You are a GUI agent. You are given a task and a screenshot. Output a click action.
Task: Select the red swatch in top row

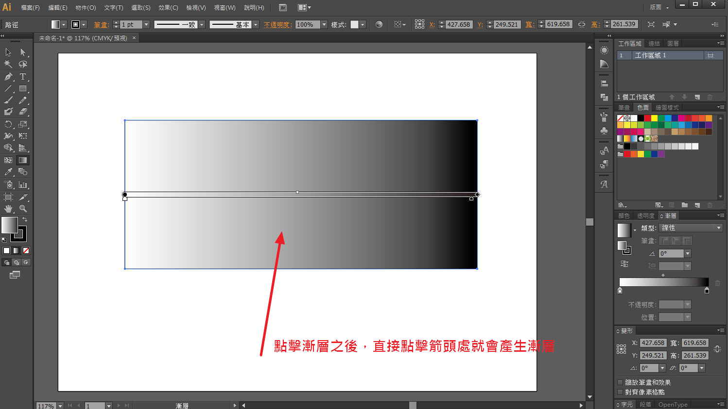[647, 118]
